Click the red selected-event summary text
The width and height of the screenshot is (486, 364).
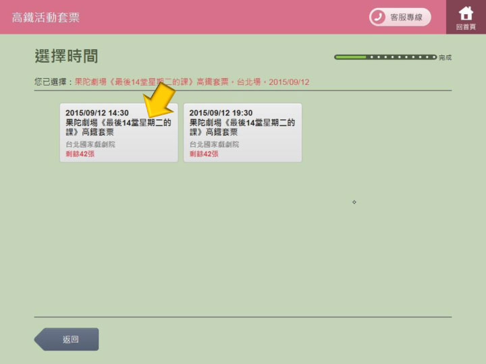click(192, 82)
